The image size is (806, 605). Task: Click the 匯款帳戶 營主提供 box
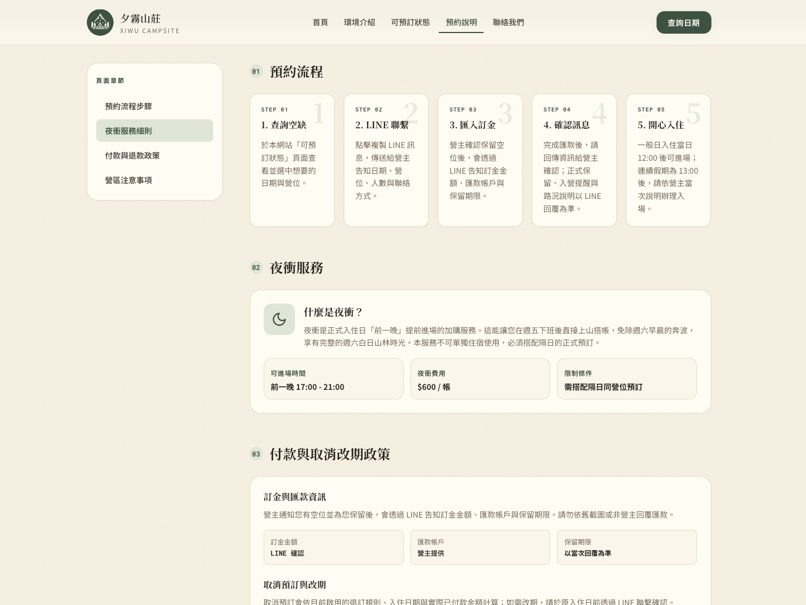pos(480,547)
